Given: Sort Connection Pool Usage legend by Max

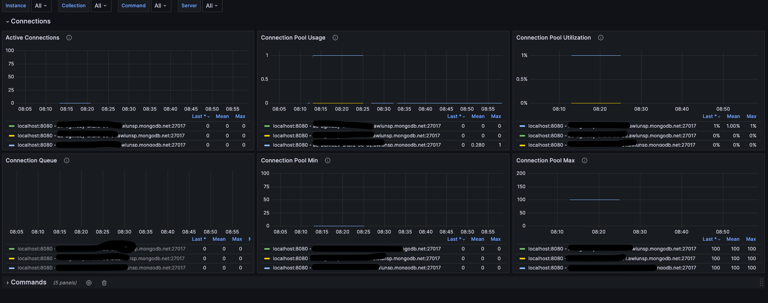Looking at the screenshot, I should (496, 116).
